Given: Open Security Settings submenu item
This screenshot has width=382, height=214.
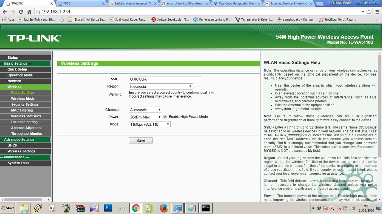Looking at the screenshot, I should [x=25, y=104].
